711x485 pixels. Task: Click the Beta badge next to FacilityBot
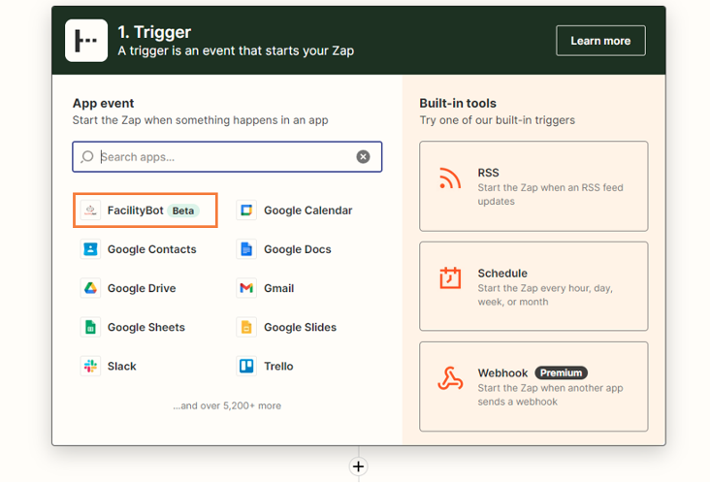[183, 210]
